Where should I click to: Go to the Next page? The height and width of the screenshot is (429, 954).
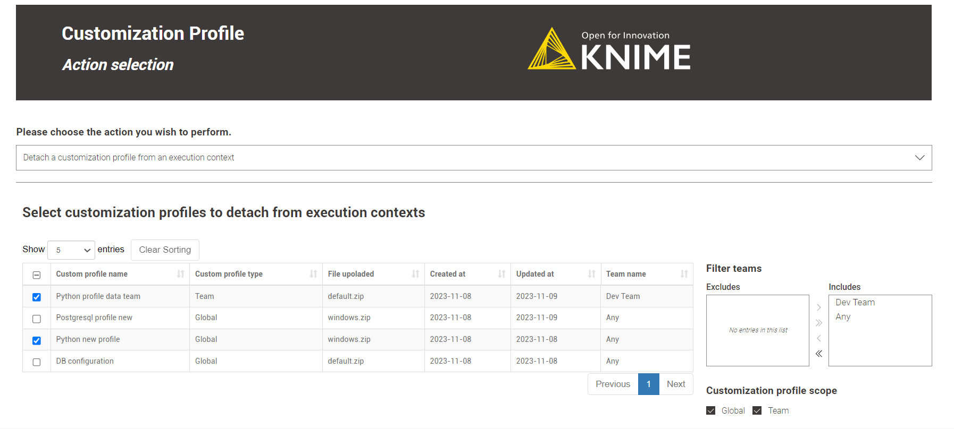coord(676,384)
